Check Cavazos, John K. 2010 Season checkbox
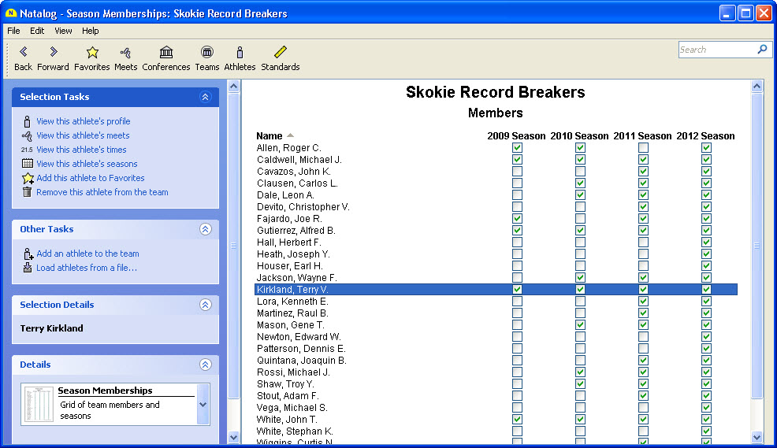Image resolution: width=777 pixels, height=448 pixels. coord(580,172)
